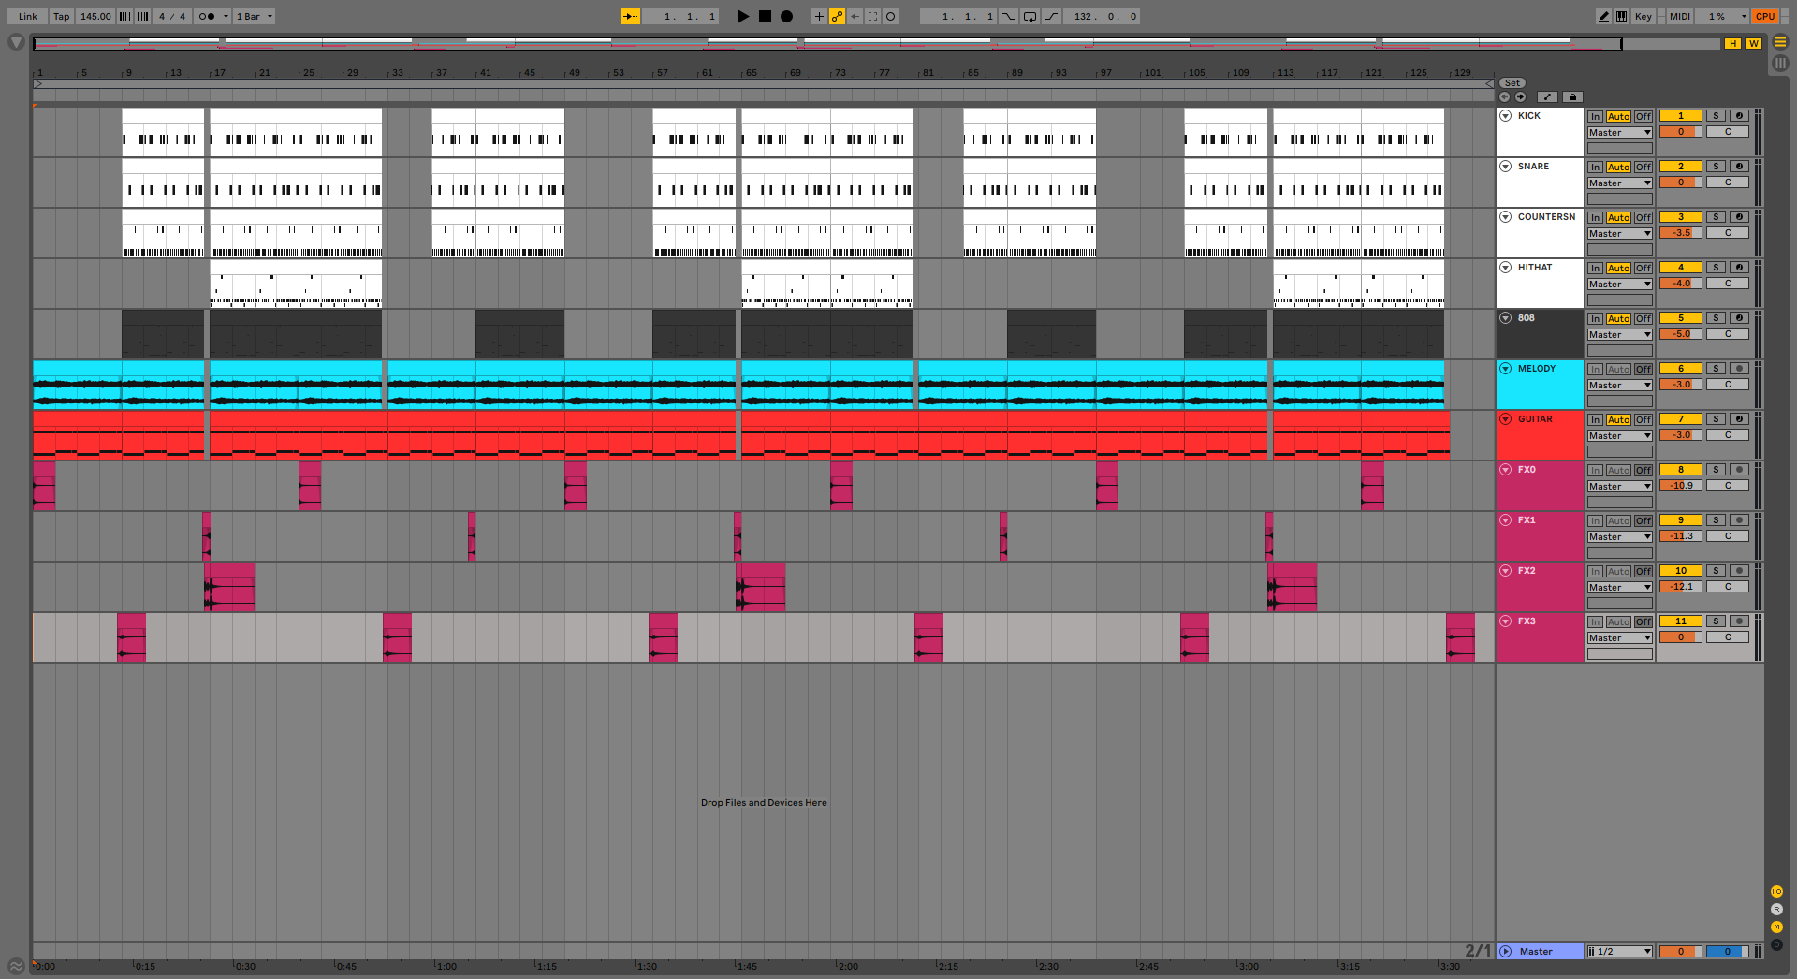This screenshot has height=979, width=1797.
Task: Click the Tap tempo button
Action: point(62,16)
